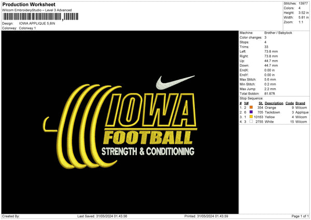Click the 'Created By:' footer label
Viewport: 311px width, 220px height.
(11, 216)
